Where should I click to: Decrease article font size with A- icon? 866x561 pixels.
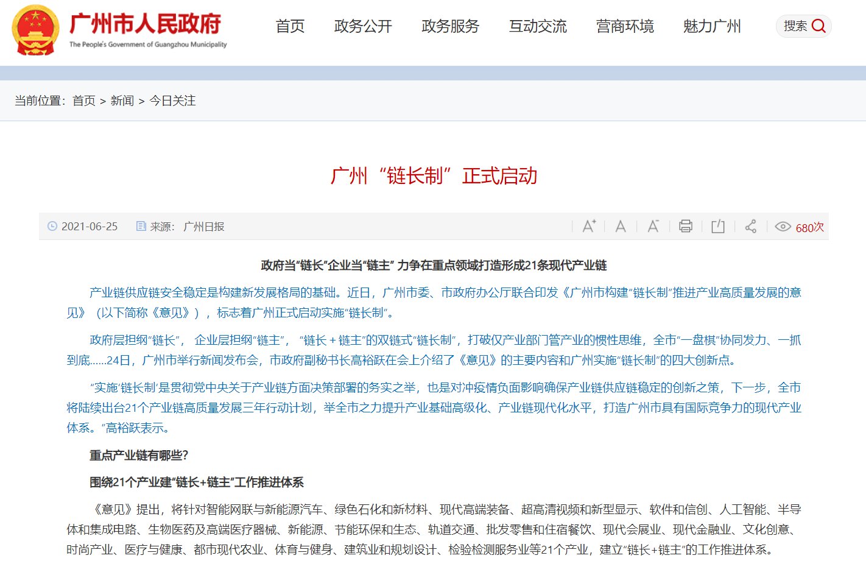[653, 227]
